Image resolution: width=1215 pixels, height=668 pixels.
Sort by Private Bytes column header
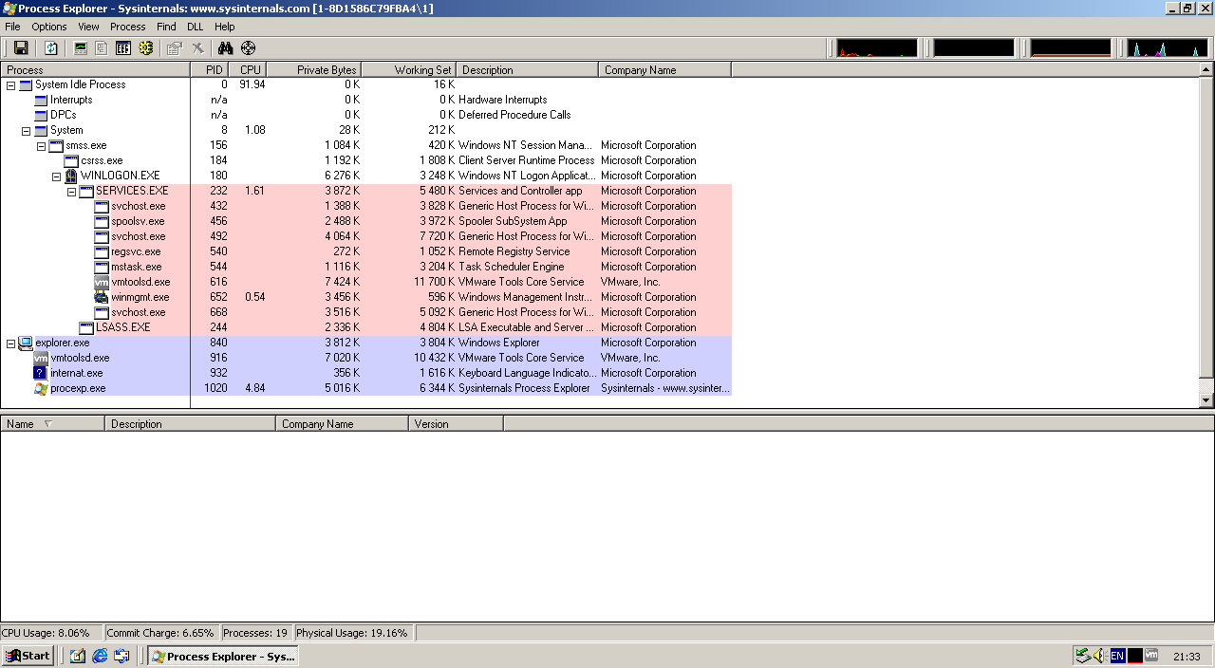click(314, 69)
